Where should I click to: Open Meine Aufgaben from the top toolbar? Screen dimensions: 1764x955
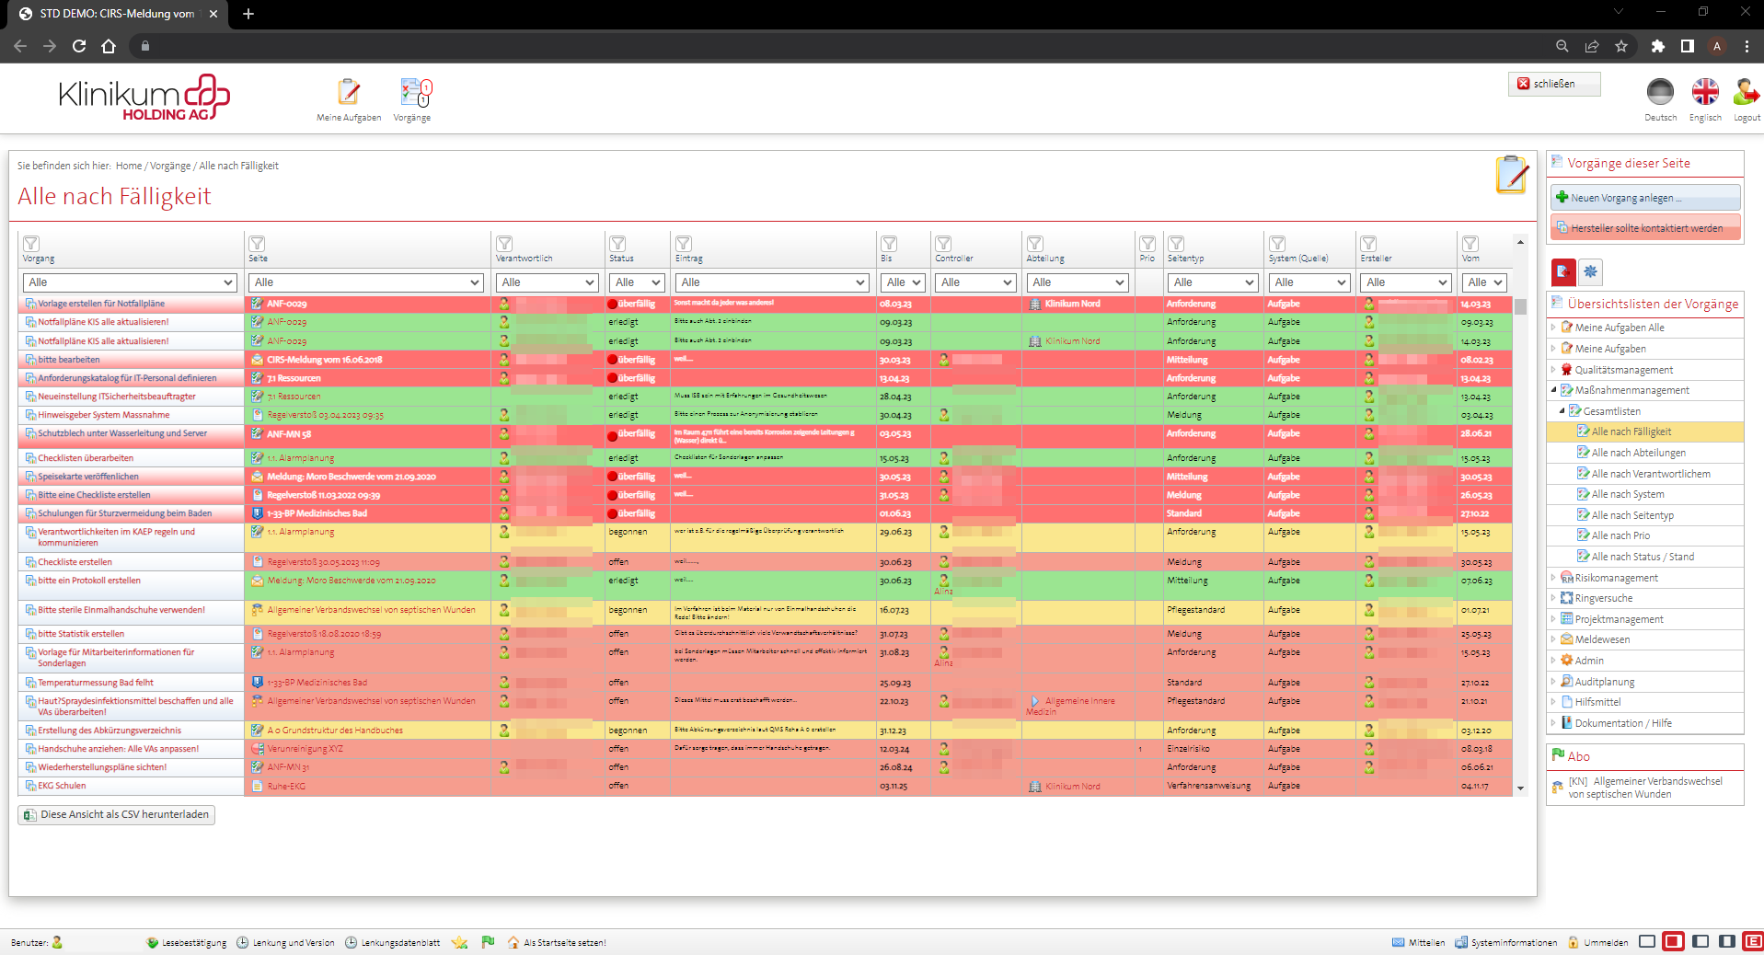point(349,93)
